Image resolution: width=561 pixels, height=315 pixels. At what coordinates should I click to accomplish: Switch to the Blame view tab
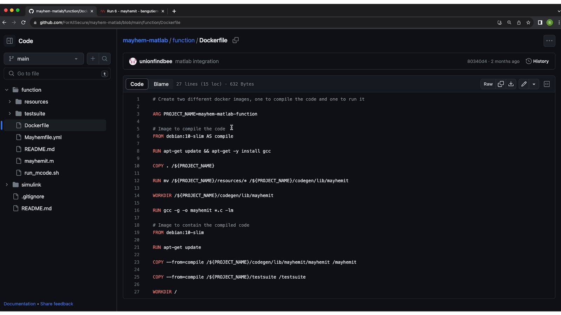[161, 84]
